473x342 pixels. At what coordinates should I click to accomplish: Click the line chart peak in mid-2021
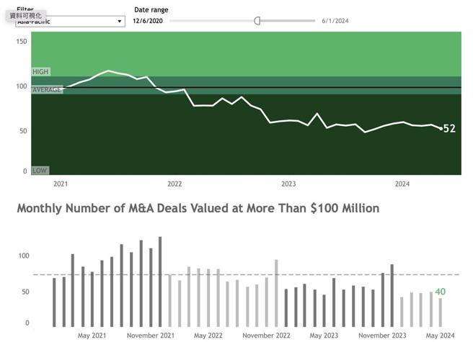(x=108, y=71)
